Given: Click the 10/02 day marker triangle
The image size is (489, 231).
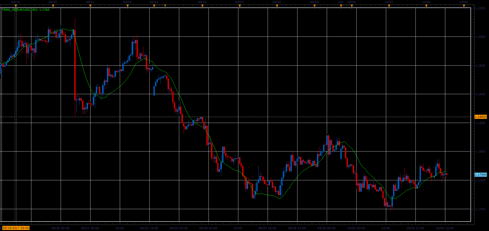Looking at the screenshot, I should [x=352, y=6].
